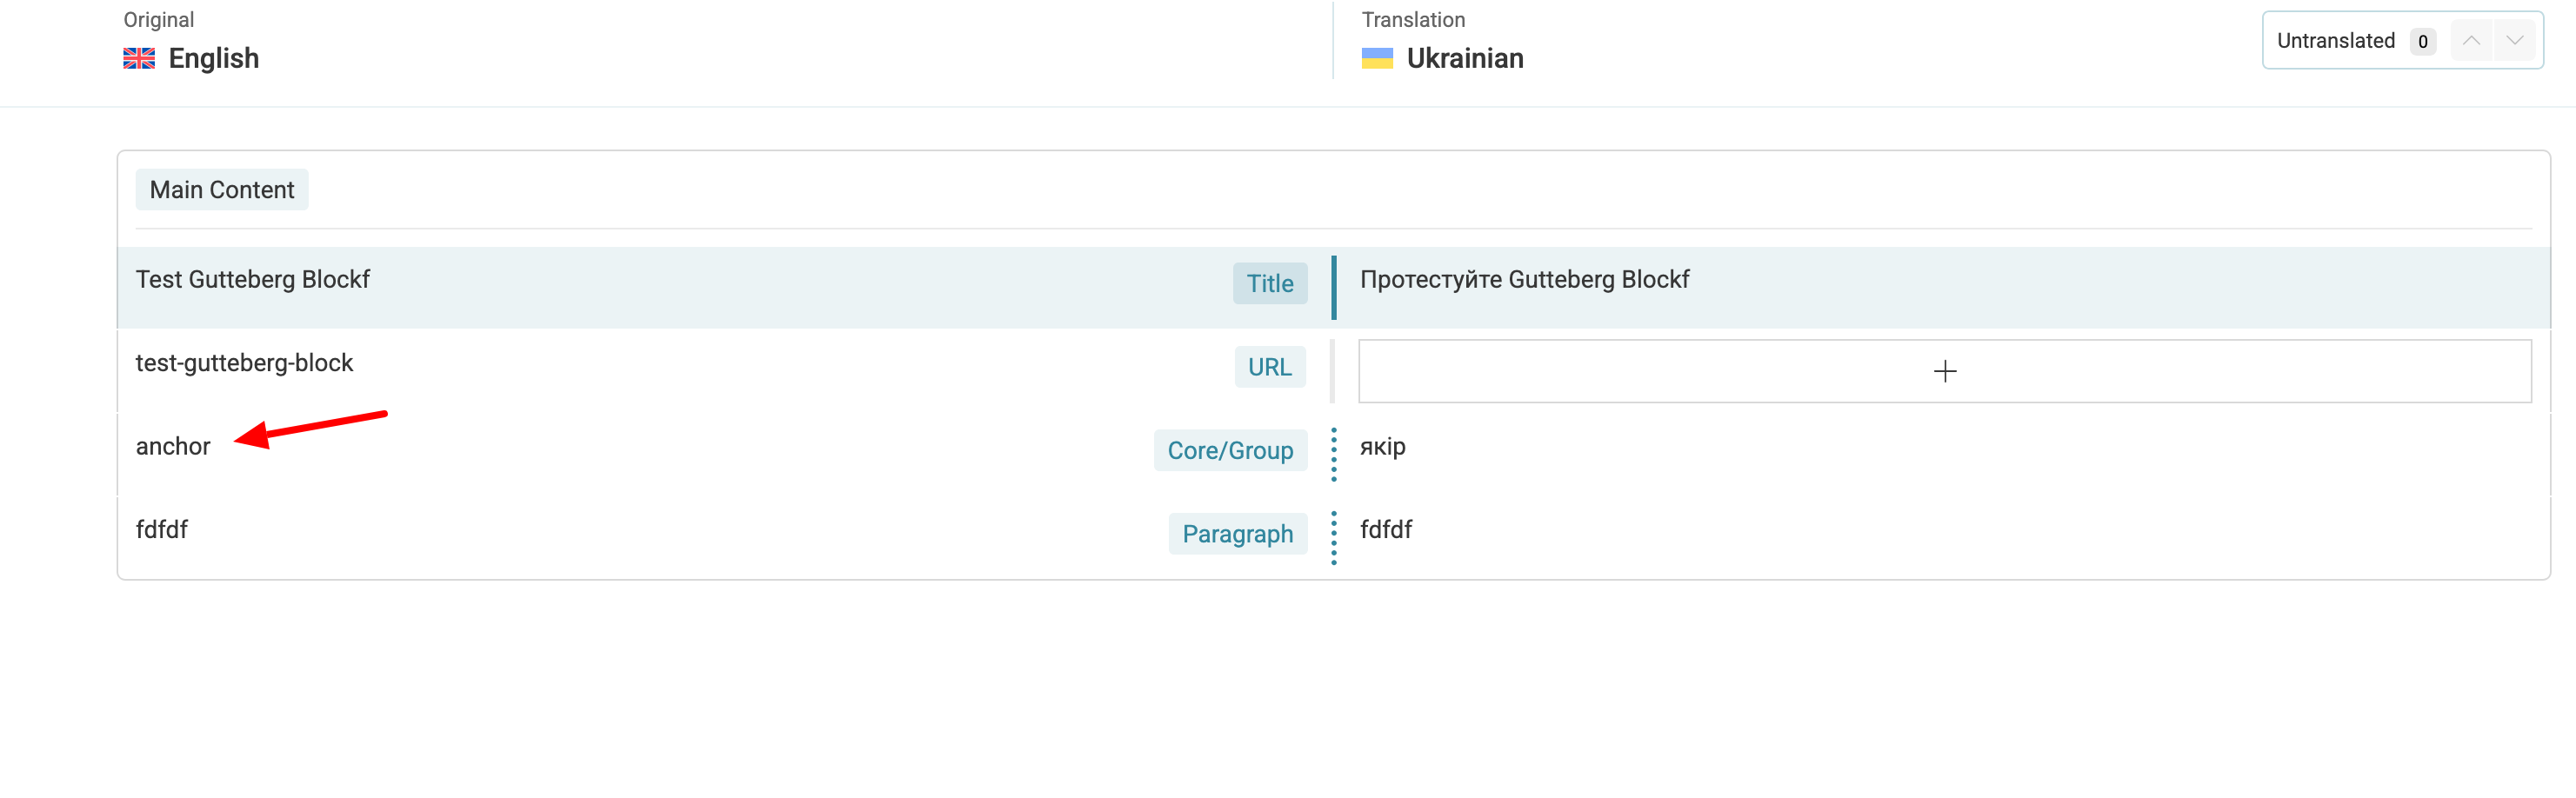Viewport: 2576px width, 798px height.
Task: Click the English UK flag icon
Action: click(x=139, y=59)
